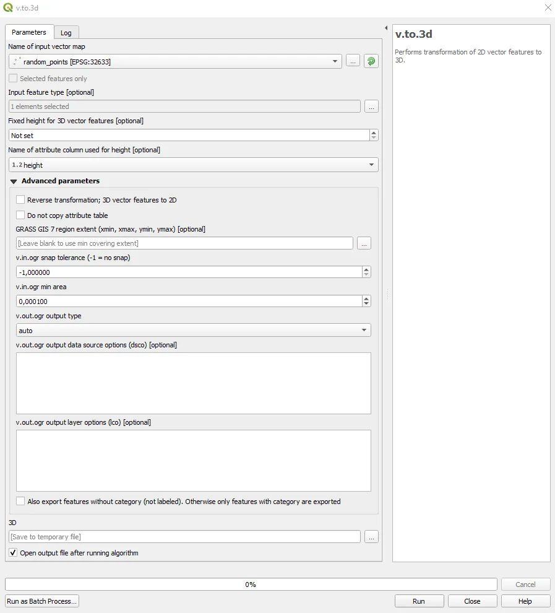Collapse the help panel with the arrow
Viewport: 555px width, 613px height.
(x=386, y=28)
